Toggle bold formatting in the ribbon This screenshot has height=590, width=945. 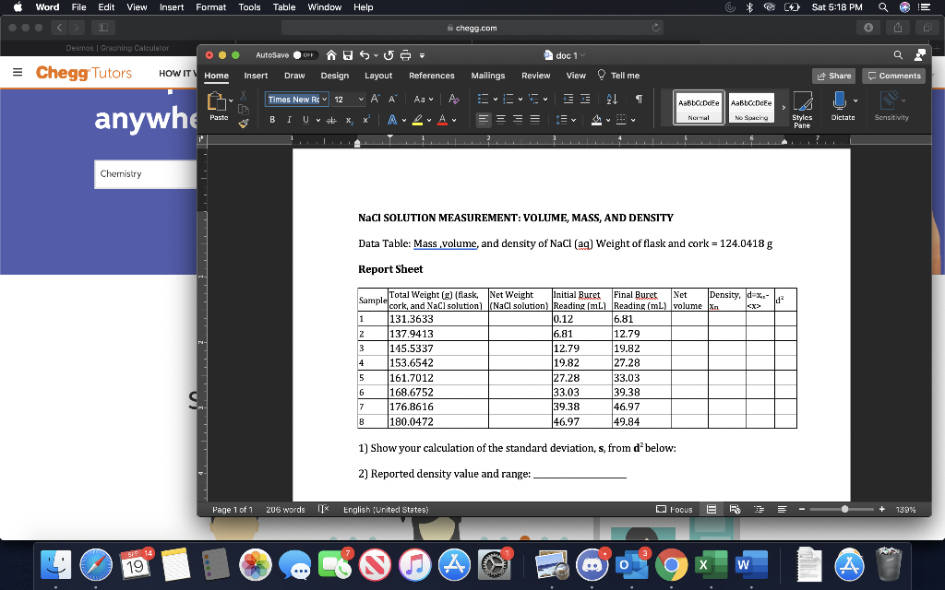click(x=272, y=118)
